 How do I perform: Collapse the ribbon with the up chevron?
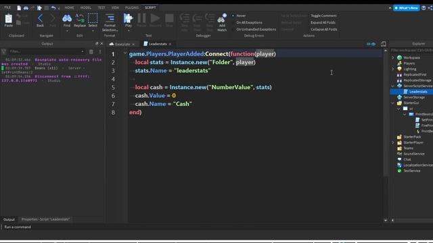(390, 8)
